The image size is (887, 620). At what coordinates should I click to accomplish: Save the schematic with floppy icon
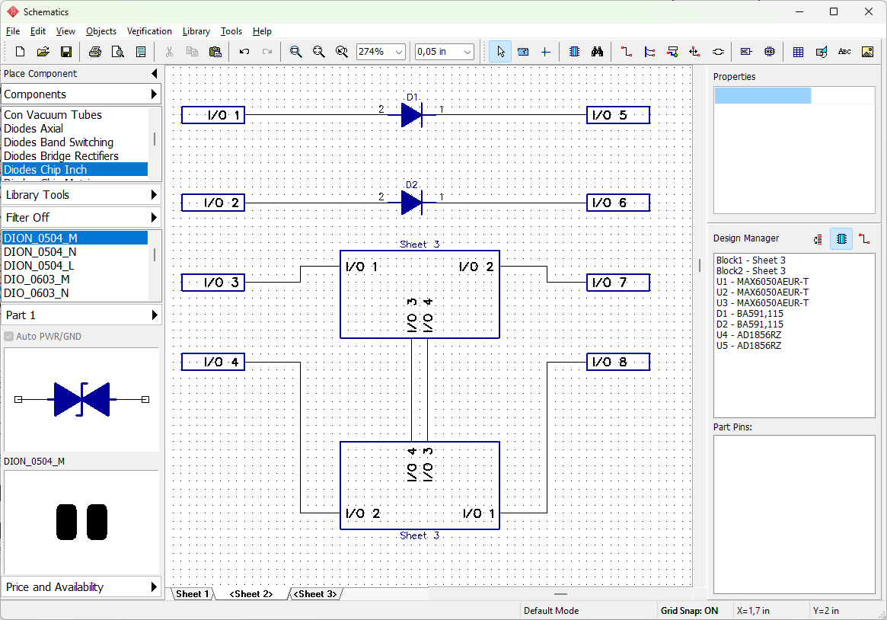(66, 52)
